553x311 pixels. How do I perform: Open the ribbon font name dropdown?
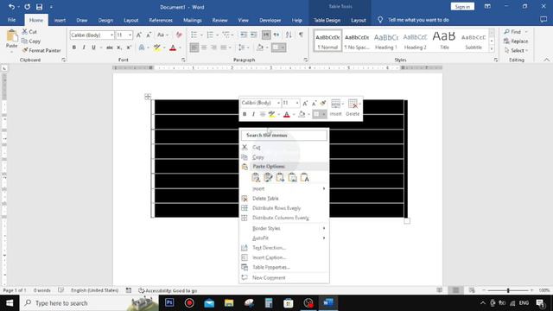(111, 35)
